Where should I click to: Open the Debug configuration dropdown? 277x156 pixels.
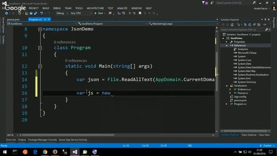click(62, 13)
